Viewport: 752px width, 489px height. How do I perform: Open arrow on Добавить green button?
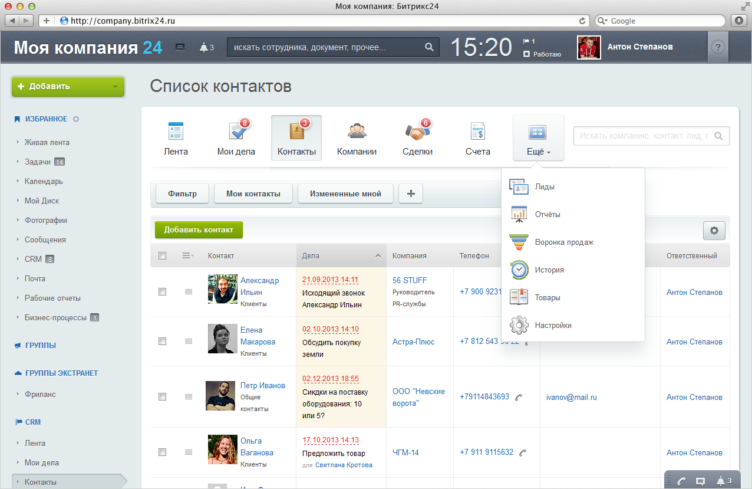(115, 86)
